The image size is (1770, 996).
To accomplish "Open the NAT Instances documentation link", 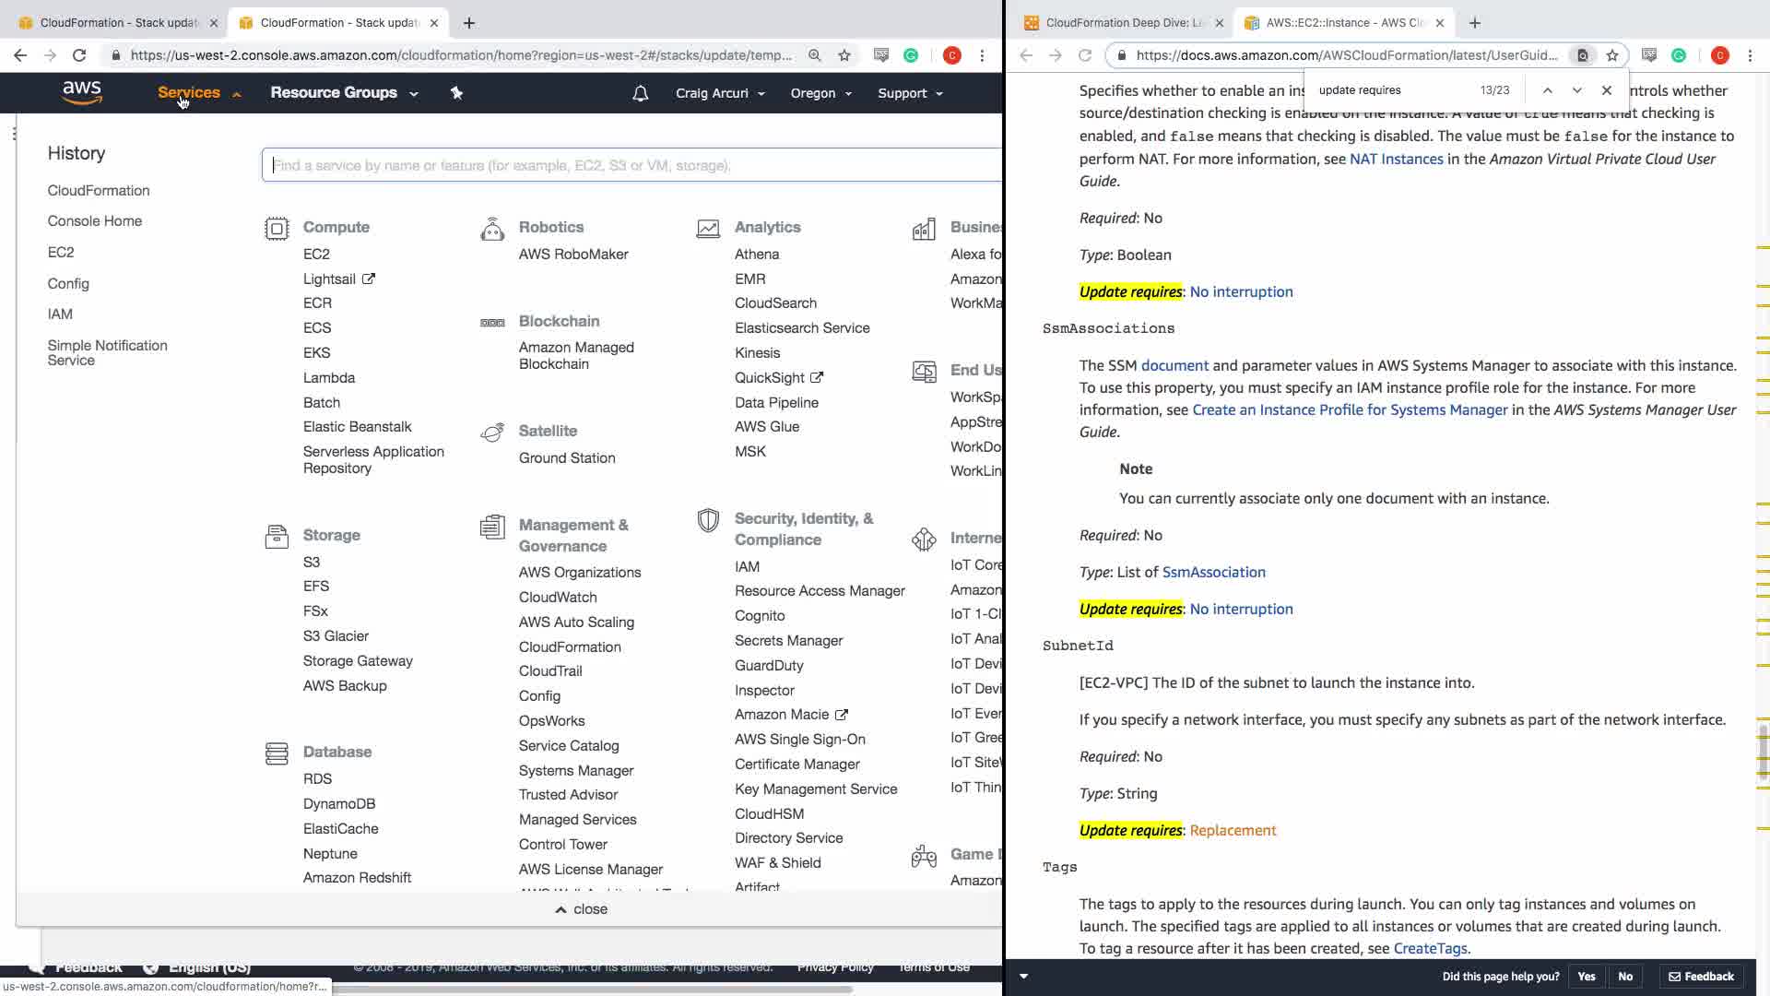I will 1396,159.
